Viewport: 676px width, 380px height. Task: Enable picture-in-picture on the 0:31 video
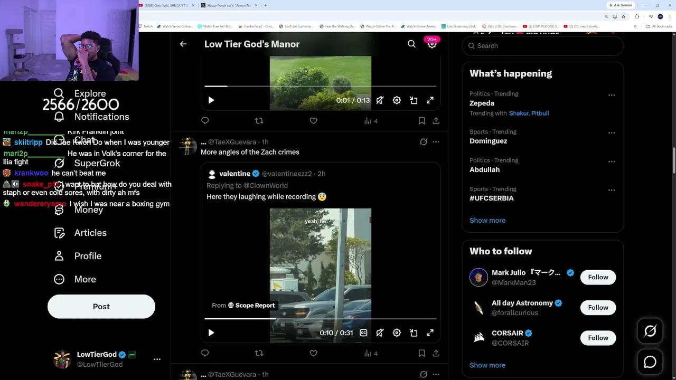tap(414, 333)
